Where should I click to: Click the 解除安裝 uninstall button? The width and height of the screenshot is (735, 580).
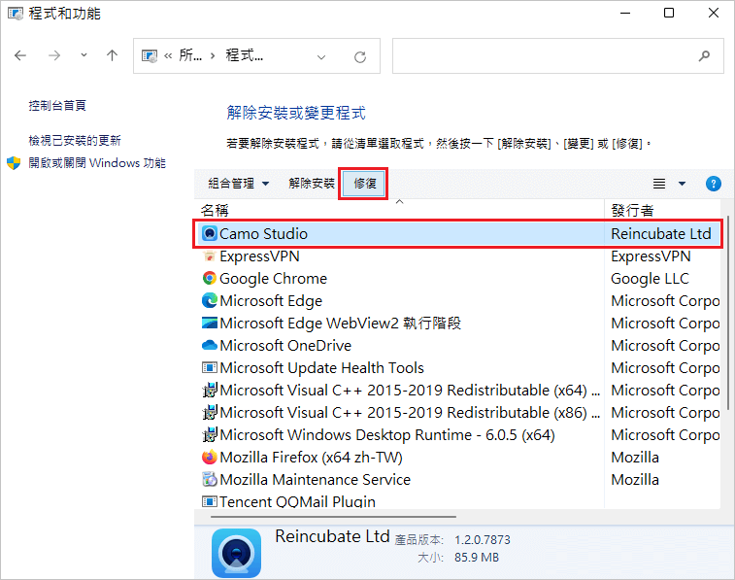pos(312,184)
